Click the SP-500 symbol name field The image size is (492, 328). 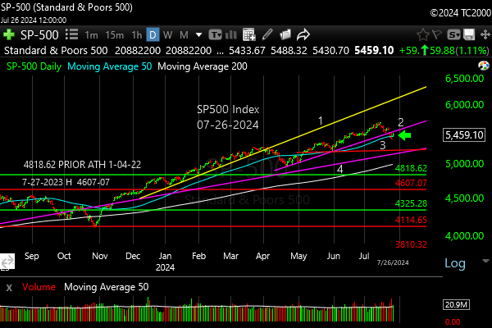click(39, 34)
